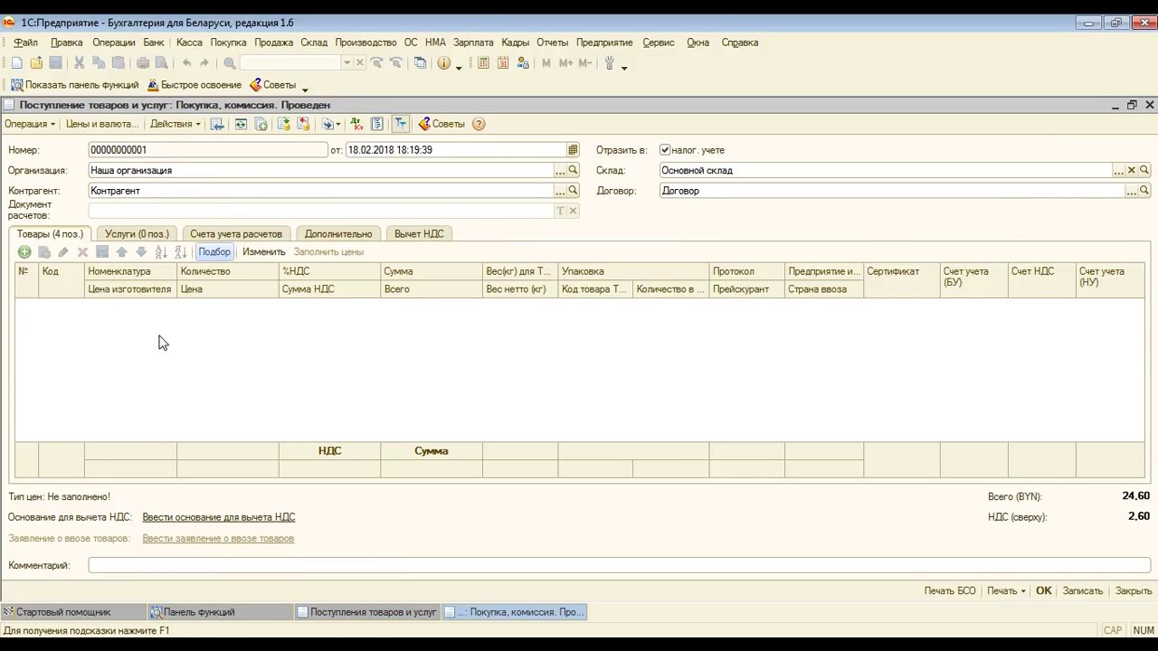This screenshot has height=651, width=1158.
Task: Click the tools wrench icon in main toolbar
Action: click(x=610, y=63)
